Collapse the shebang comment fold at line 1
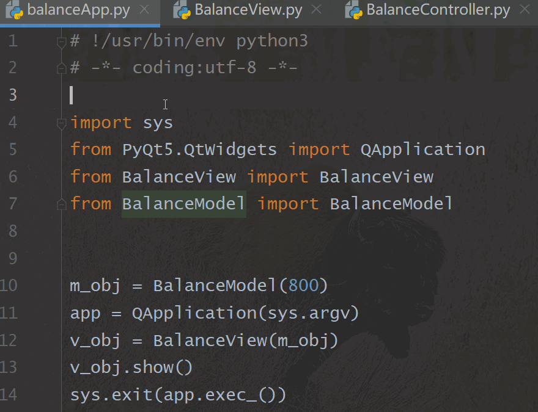The height and width of the screenshot is (412, 538). tap(61, 42)
